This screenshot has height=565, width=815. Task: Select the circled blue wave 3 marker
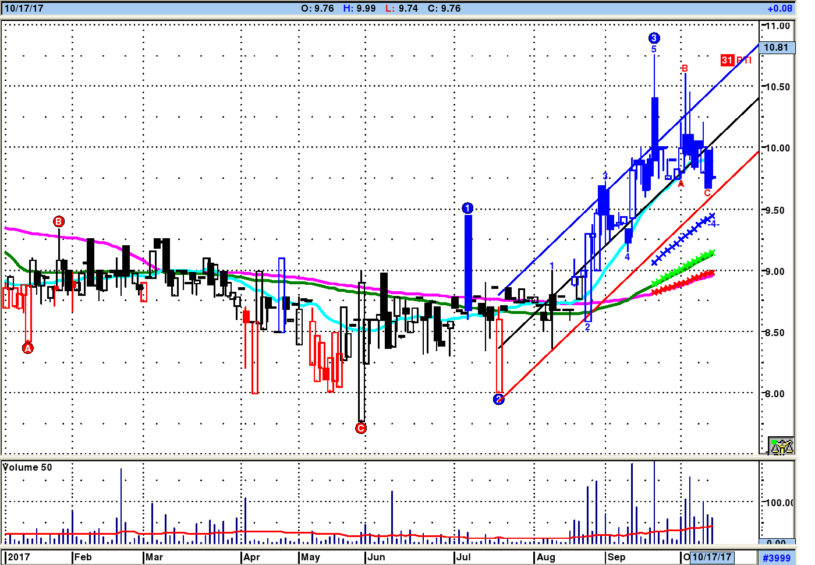(x=654, y=38)
